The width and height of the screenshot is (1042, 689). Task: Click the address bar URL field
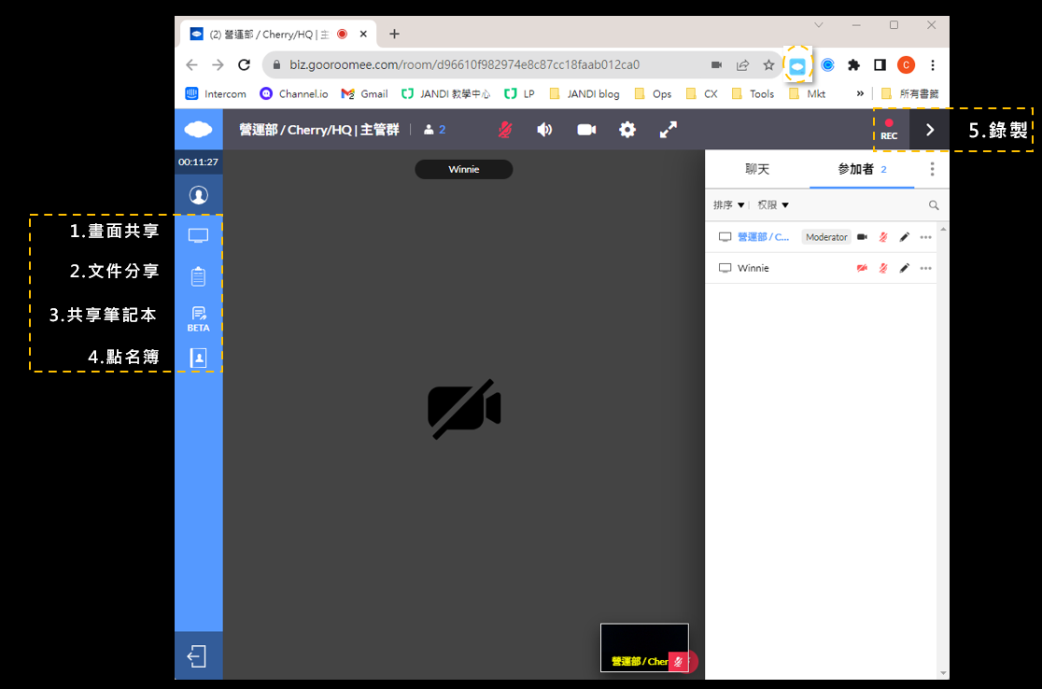pyautogui.click(x=465, y=65)
